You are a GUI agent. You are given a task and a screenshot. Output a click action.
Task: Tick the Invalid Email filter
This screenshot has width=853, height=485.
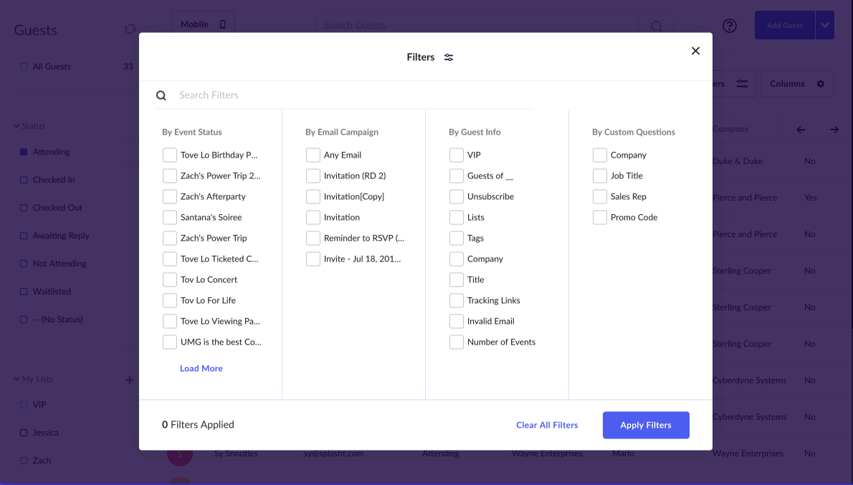pos(457,322)
